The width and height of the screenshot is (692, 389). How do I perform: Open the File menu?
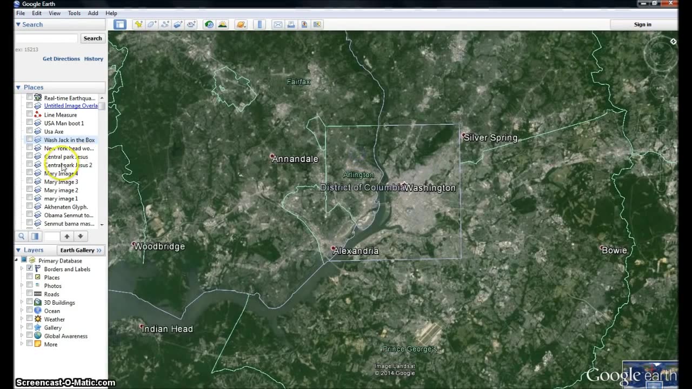coord(20,13)
